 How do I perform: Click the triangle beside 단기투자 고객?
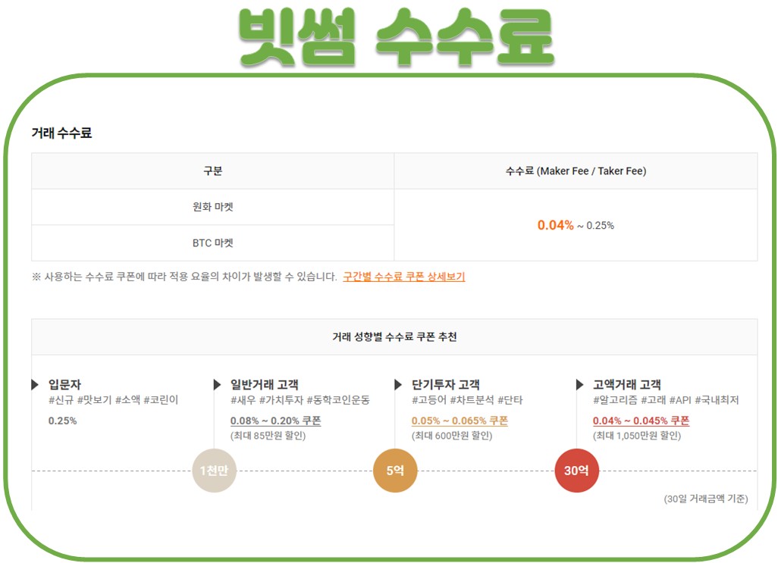click(x=398, y=385)
